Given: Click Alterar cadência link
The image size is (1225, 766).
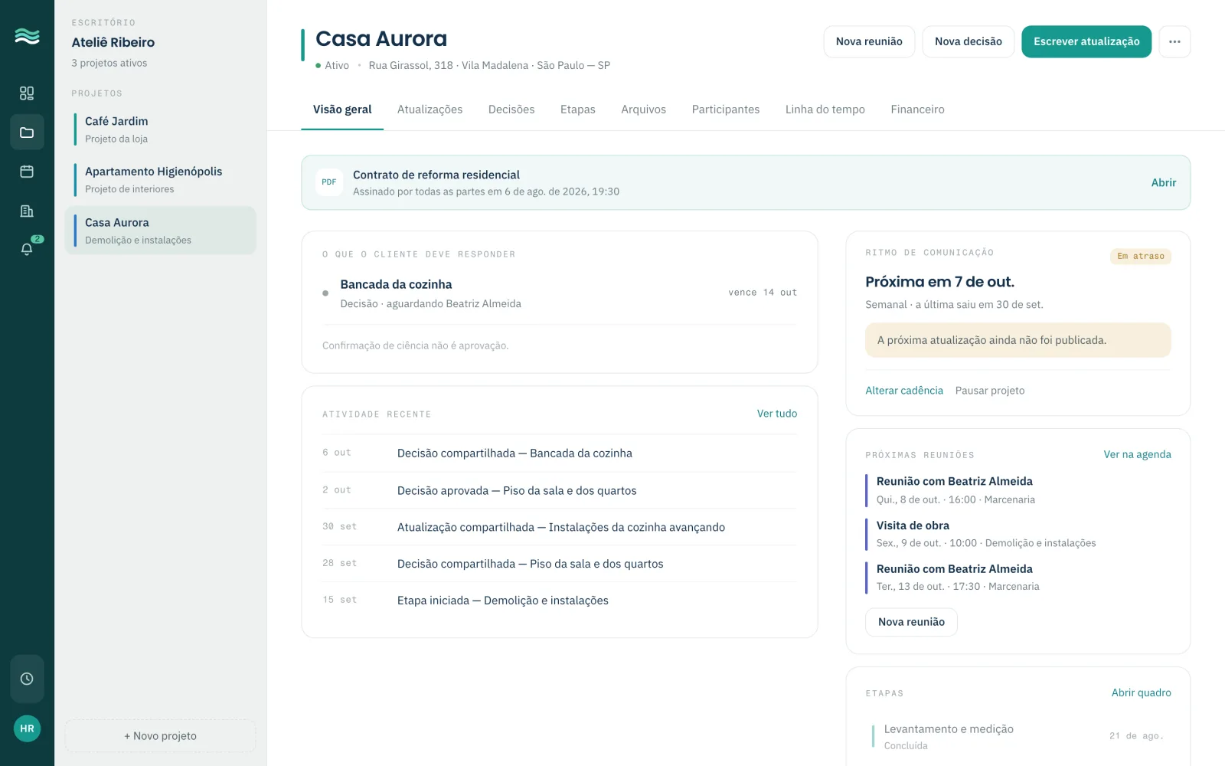Looking at the screenshot, I should click(903, 391).
